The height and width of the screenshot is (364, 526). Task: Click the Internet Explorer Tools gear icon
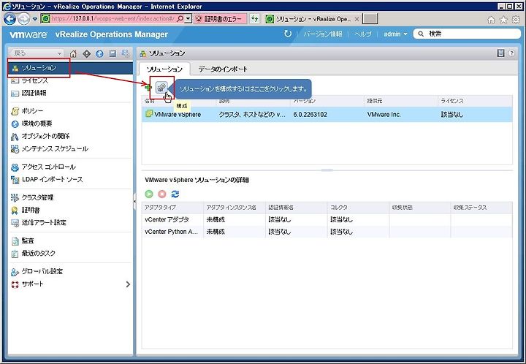(x=516, y=20)
